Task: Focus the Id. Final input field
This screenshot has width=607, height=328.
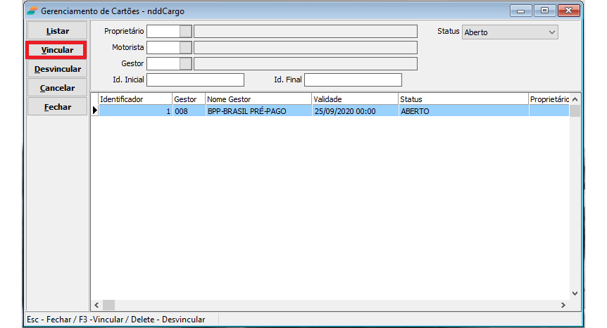Action: [353, 80]
